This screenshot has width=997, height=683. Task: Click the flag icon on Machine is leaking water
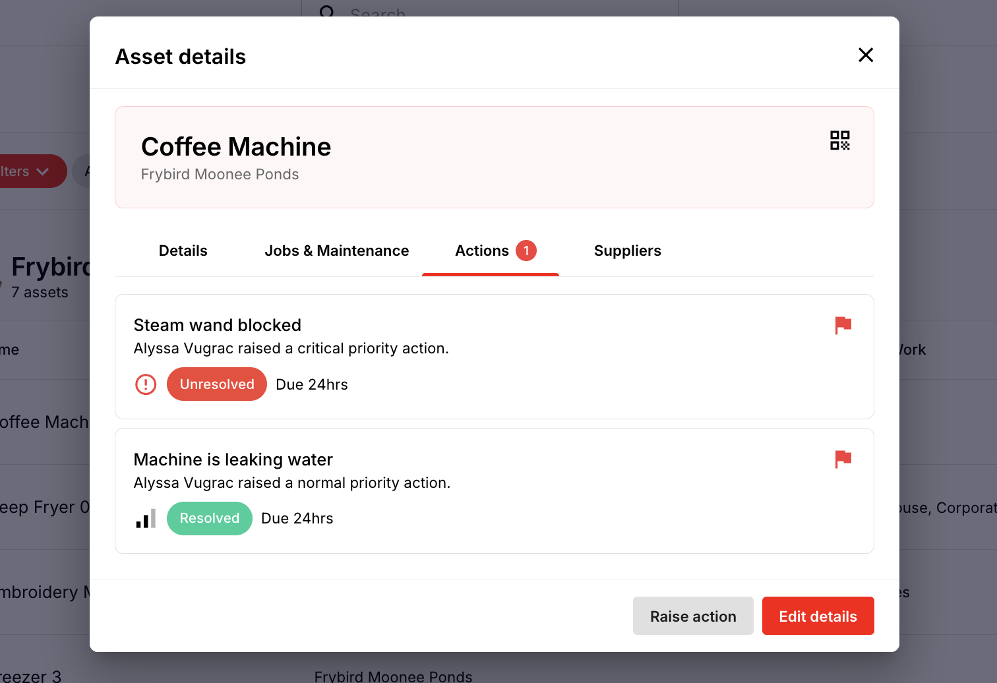tap(843, 459)
